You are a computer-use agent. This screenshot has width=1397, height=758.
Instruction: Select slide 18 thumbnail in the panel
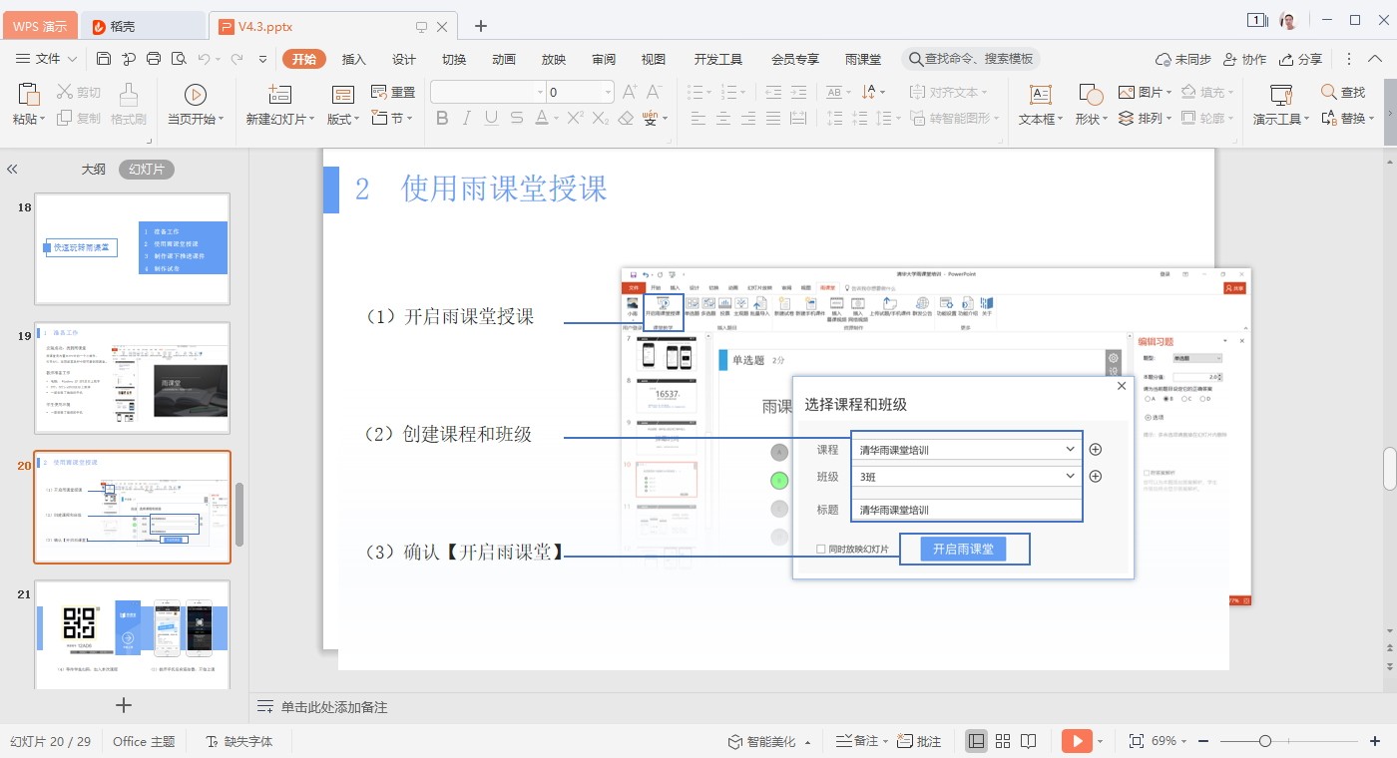click(x=132, y=249)
